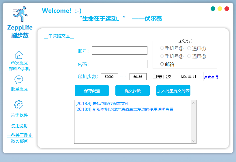Click the 保存配置 button

tap(92, 91)
